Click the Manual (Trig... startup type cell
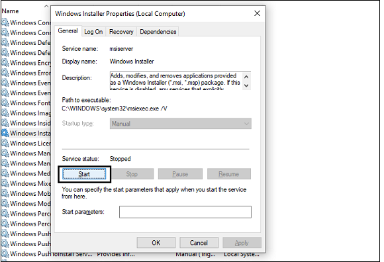Viewport: 384px width, 262px height. [196, 255]
